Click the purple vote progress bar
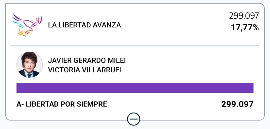270x129 pixels. click(x=135, y=88)
